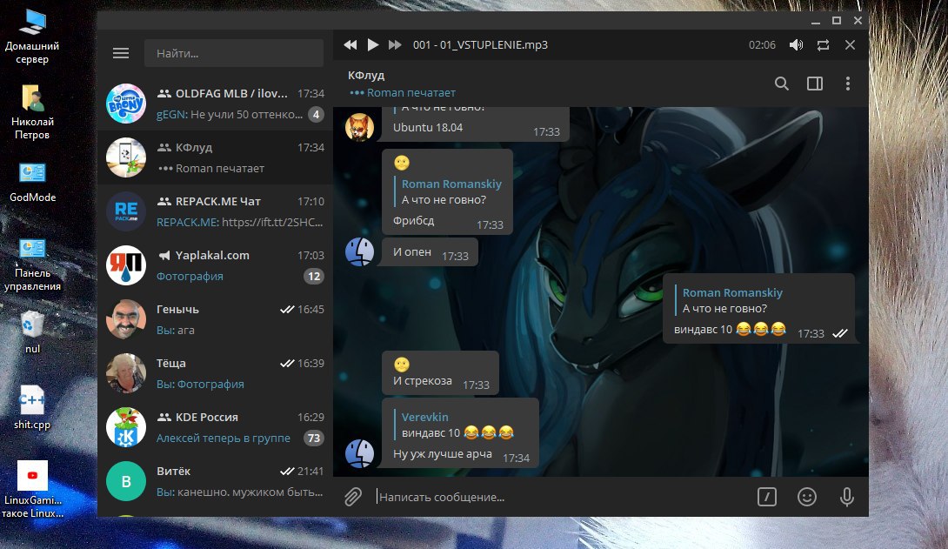The width and height of the screenshot is (948, 549).
Task: Click the https://ift.tt link in REPACK.ME preview
Action: [x=272, y=222]
